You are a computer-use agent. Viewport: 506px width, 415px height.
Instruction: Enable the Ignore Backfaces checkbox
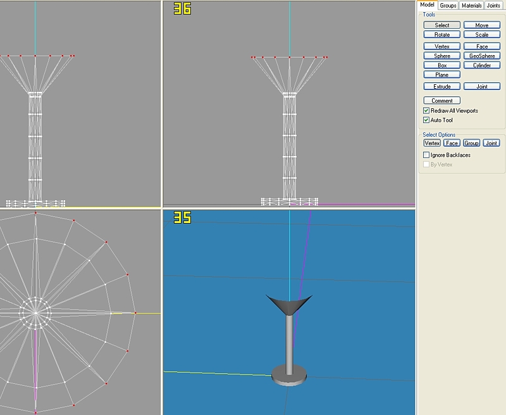pyautogui.click(x=426, y=155)
